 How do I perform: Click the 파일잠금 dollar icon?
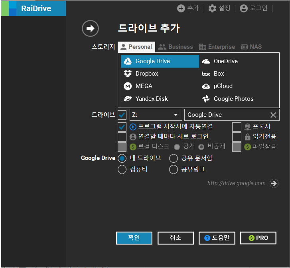247,147
